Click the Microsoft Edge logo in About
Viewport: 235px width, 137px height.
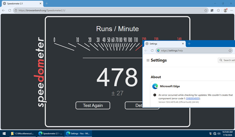[155, 86]
